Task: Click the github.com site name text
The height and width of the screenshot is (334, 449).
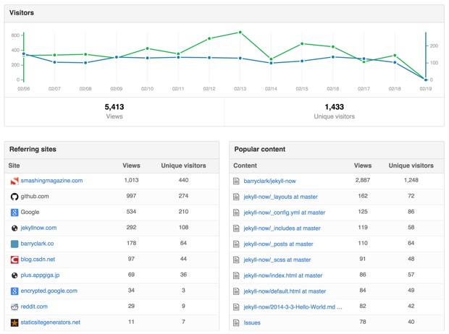Action: pos(35,196)
